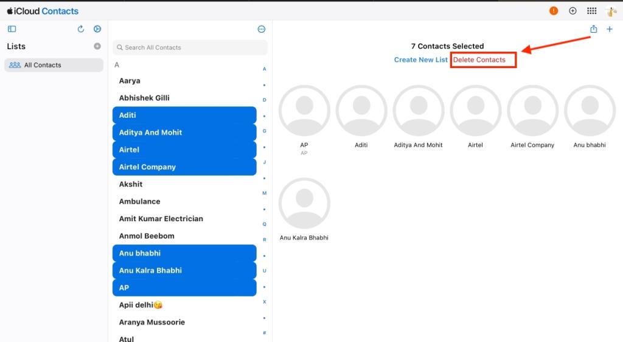Click the AP contact list row
The height and width of the screenshot is (342, 623).
[184, 288]
